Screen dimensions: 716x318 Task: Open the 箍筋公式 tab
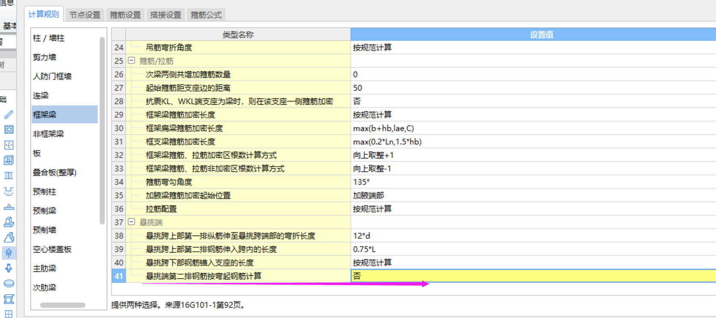click(206, 15)
